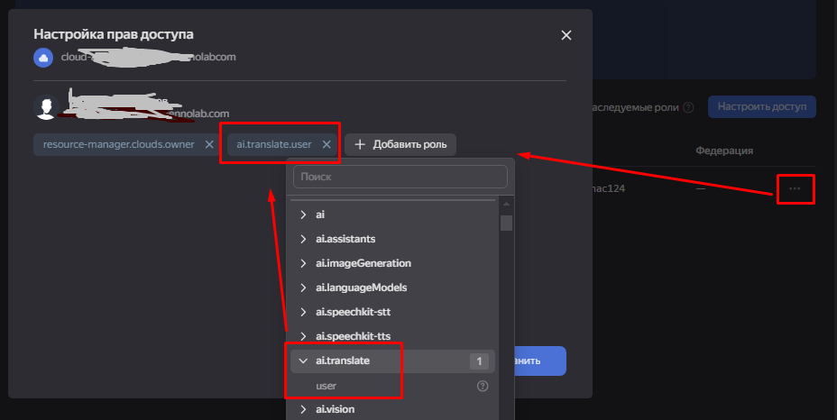This screenshot has height=420, width=837.
Task: Click the user avatar icon
Action: (x=46, y=107)
